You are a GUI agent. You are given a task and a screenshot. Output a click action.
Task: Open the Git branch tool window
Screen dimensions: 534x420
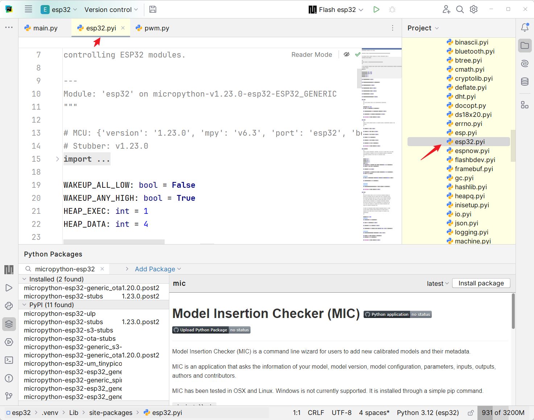(9, 396)
